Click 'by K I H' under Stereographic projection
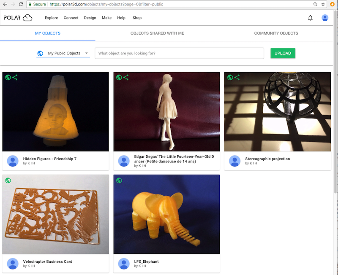The image size is (338, 275). coord(251,163)
